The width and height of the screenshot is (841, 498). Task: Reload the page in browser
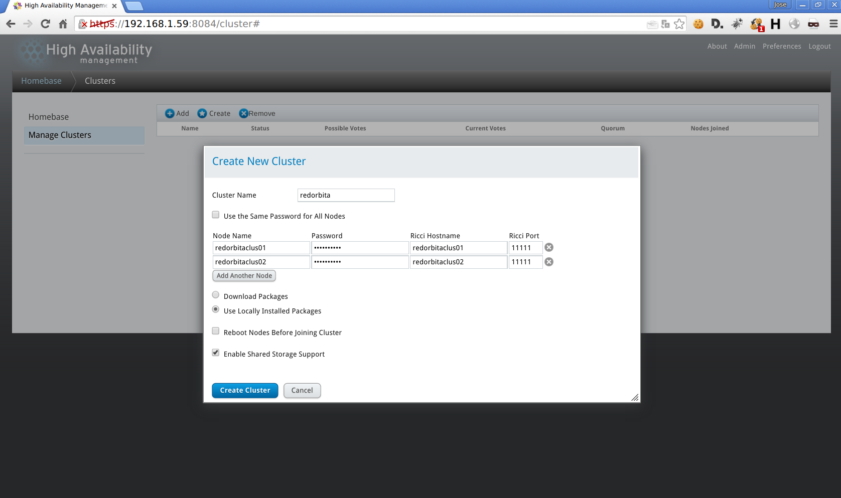point(45,24)
